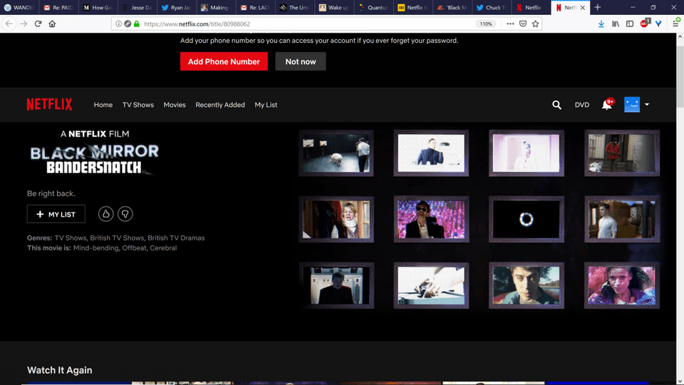The height and width of the screenshot is (385, 684).
Task: Select thumbnail of man in sunglasses
Action: (x=431, y=219)
